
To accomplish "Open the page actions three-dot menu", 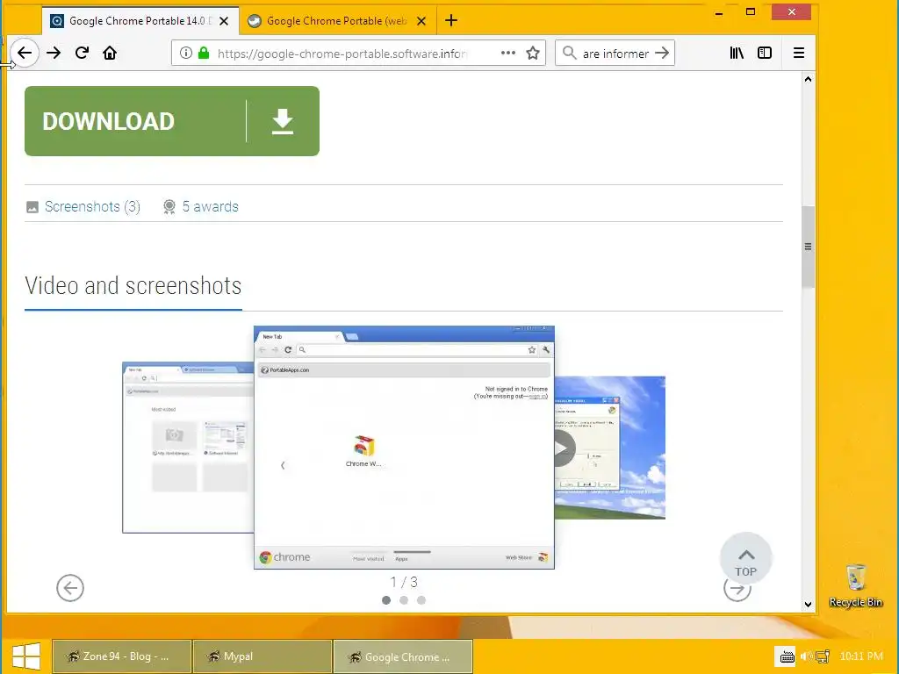I will 508,53.
